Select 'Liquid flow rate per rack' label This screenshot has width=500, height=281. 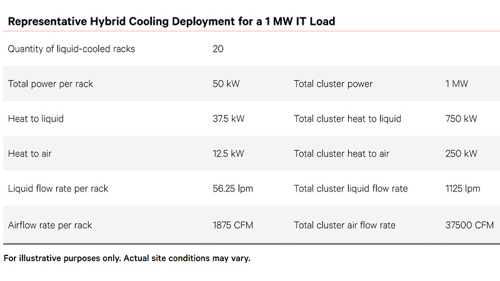pos(58,189)
